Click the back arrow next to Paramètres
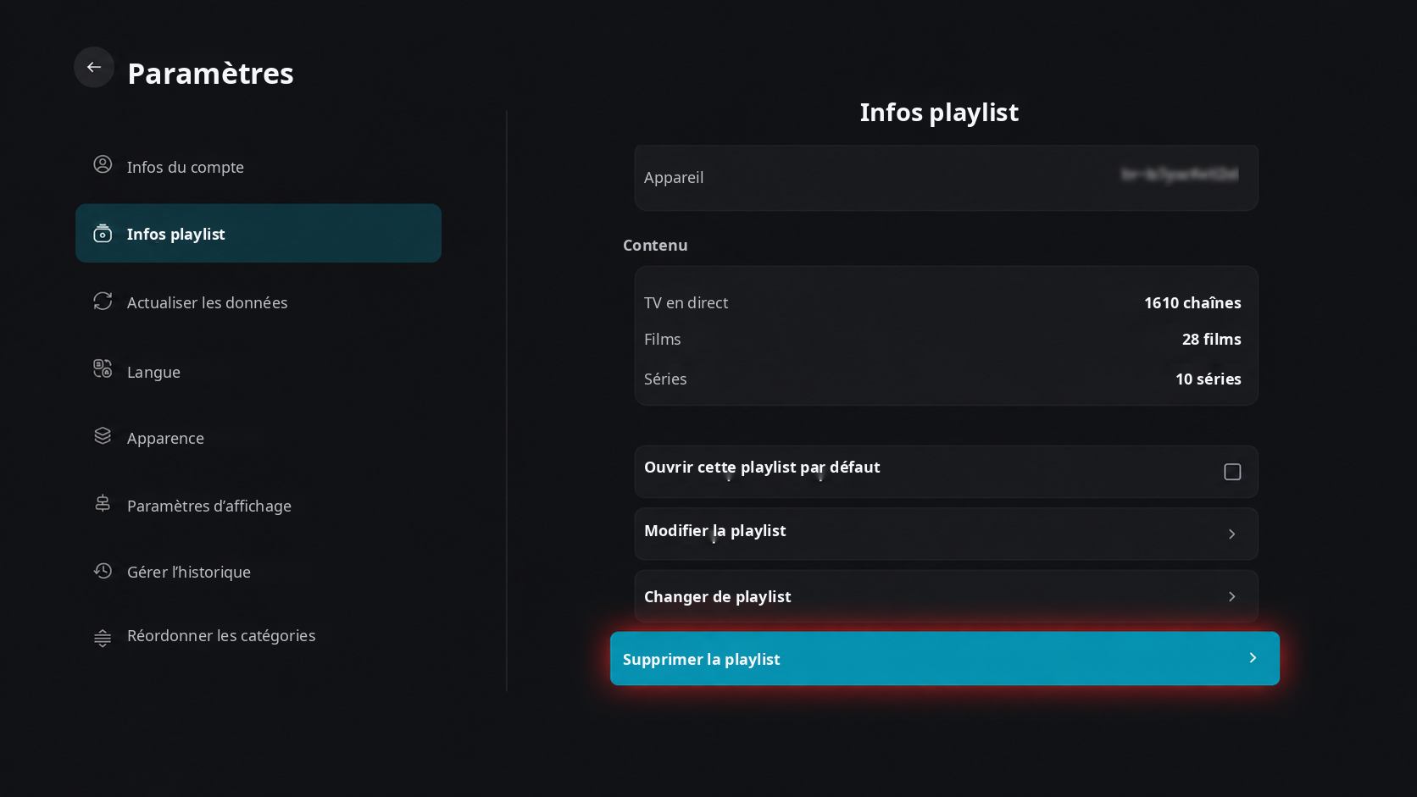 tap(94, 67)
